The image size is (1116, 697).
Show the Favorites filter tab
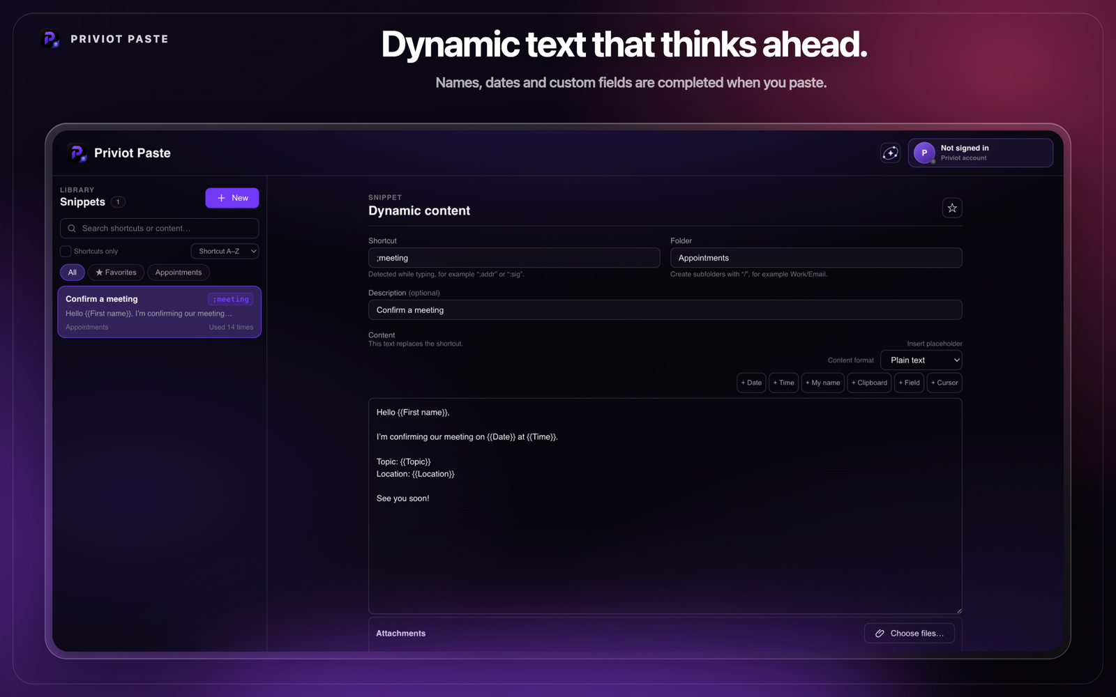(116, 273)
